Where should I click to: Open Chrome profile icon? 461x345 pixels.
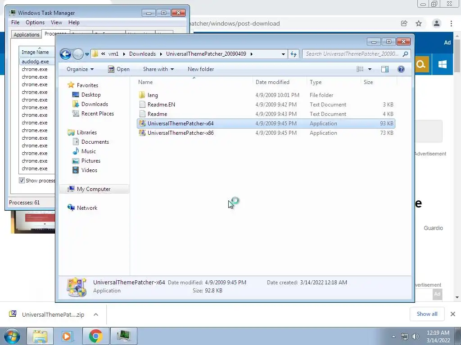[437, 23]
